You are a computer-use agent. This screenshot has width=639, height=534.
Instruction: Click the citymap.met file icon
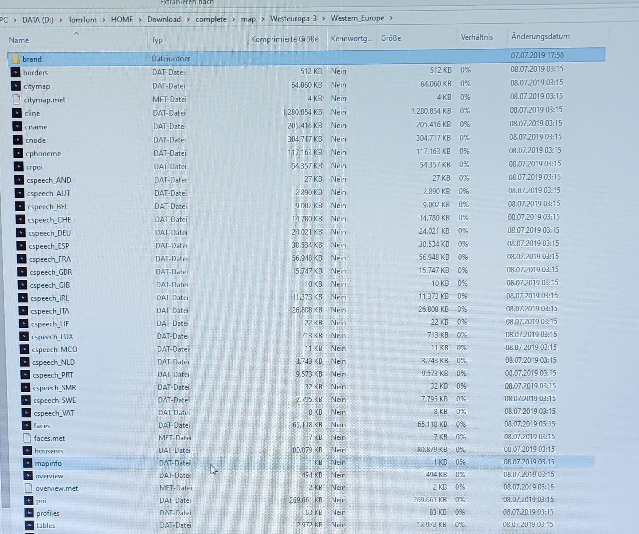click(x=16, y=99)
